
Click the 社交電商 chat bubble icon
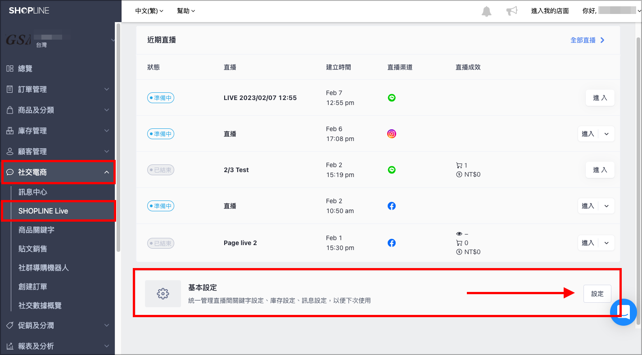point(10,172)
